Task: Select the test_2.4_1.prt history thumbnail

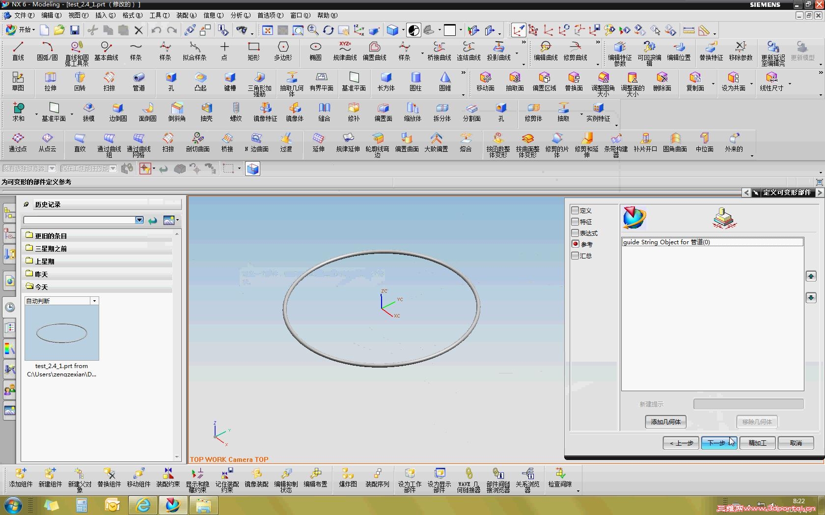Action: [x=62, y=333]
